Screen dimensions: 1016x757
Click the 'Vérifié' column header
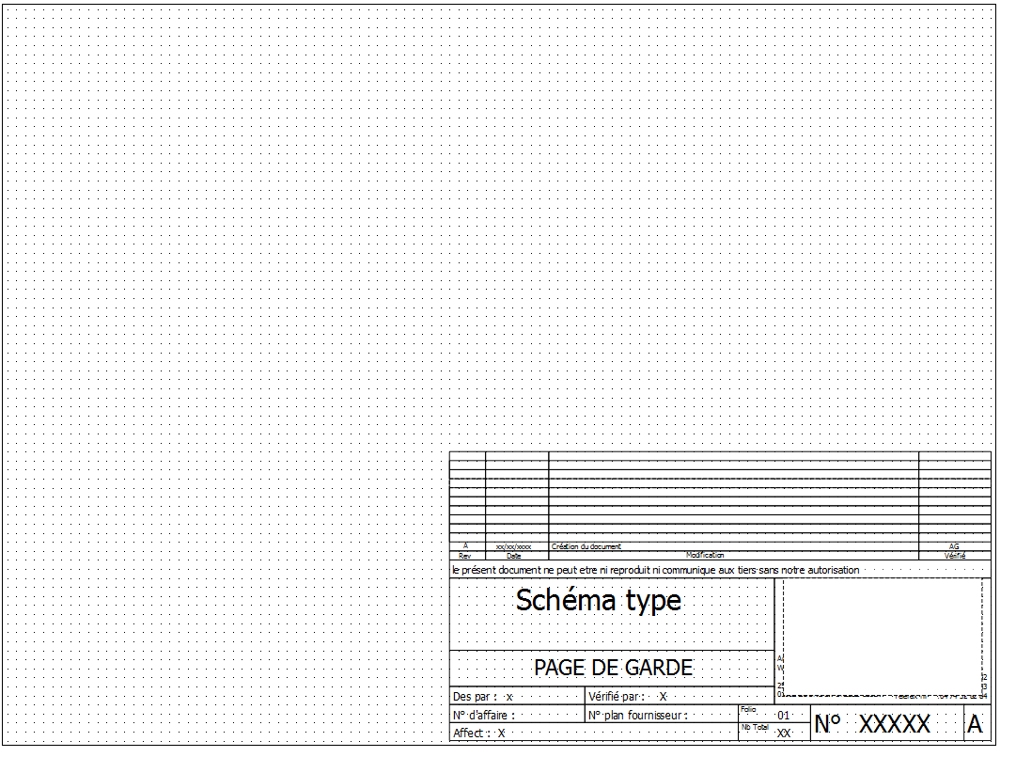(954, 556)
